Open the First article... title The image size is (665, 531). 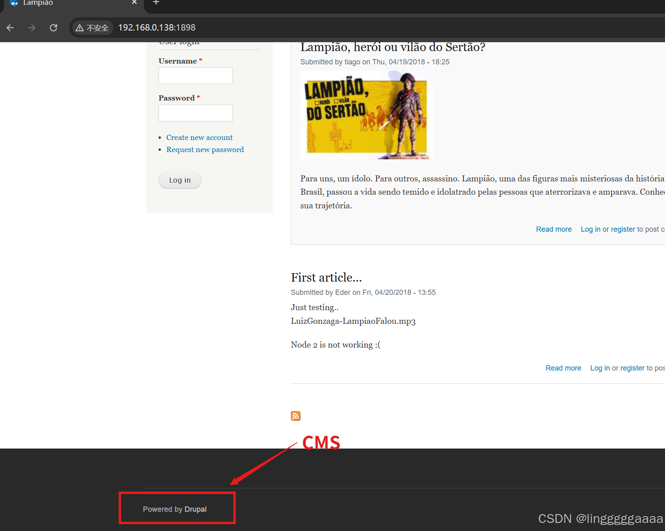326,278
